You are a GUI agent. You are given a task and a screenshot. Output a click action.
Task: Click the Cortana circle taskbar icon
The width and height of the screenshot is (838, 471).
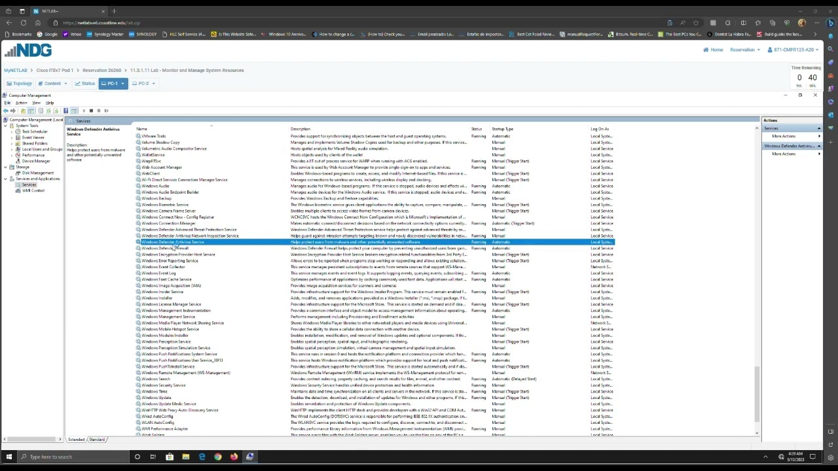click(137, 457)
